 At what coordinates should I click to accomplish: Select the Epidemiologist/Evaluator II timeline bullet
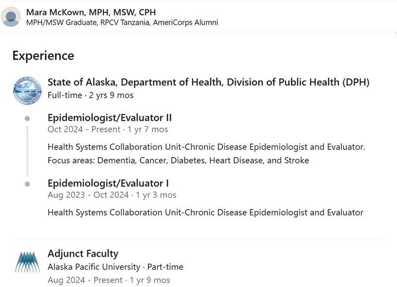click(27, 118)
